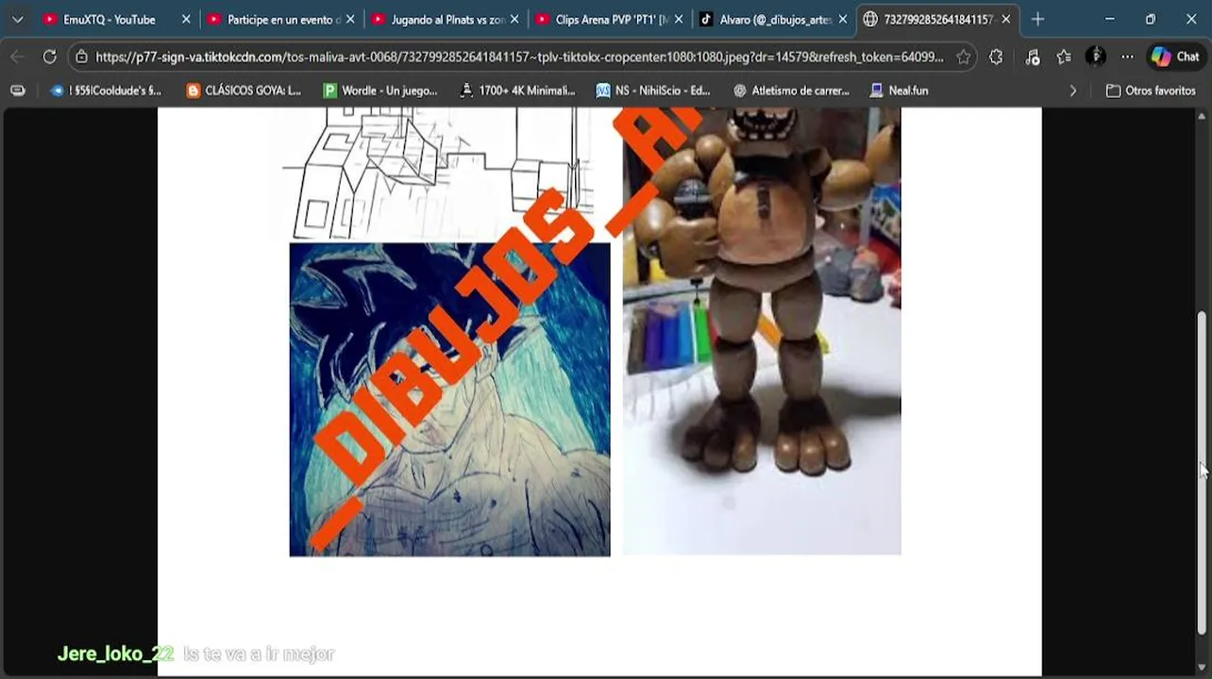This screenshot has width=1212, height=679.
Task: Open the browser profile avatar
Action: coord(1096,57)
